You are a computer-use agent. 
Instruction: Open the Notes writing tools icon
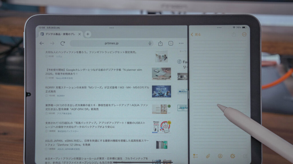(233, 156)
